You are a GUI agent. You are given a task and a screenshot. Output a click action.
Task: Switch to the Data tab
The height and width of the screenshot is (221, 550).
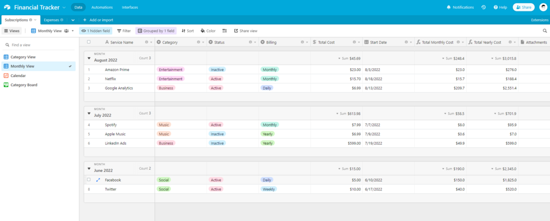[x=78, y=7]
